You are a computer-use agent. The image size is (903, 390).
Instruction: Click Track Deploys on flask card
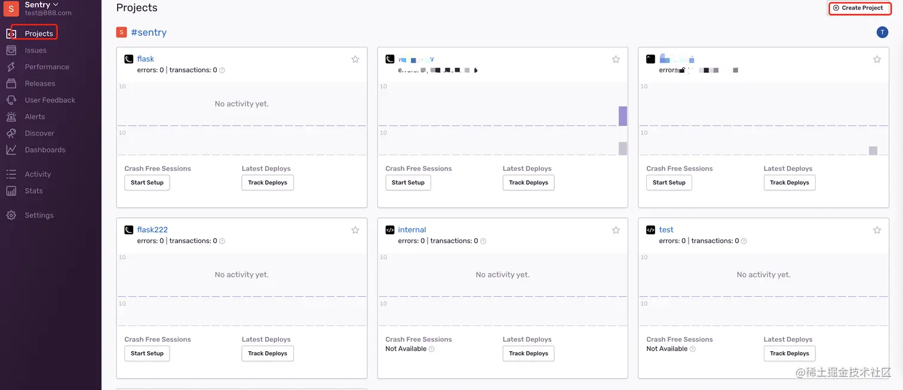point(268,183)
